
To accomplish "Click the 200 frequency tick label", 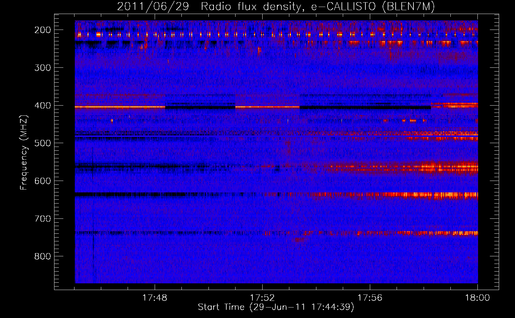I will [43, 30].
